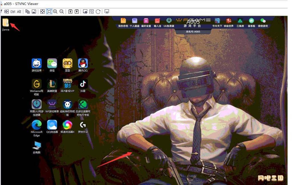Select the 迅游加速器网吧包月专版 desktop icon
This screenshot has height=185, width=292.
83,108
